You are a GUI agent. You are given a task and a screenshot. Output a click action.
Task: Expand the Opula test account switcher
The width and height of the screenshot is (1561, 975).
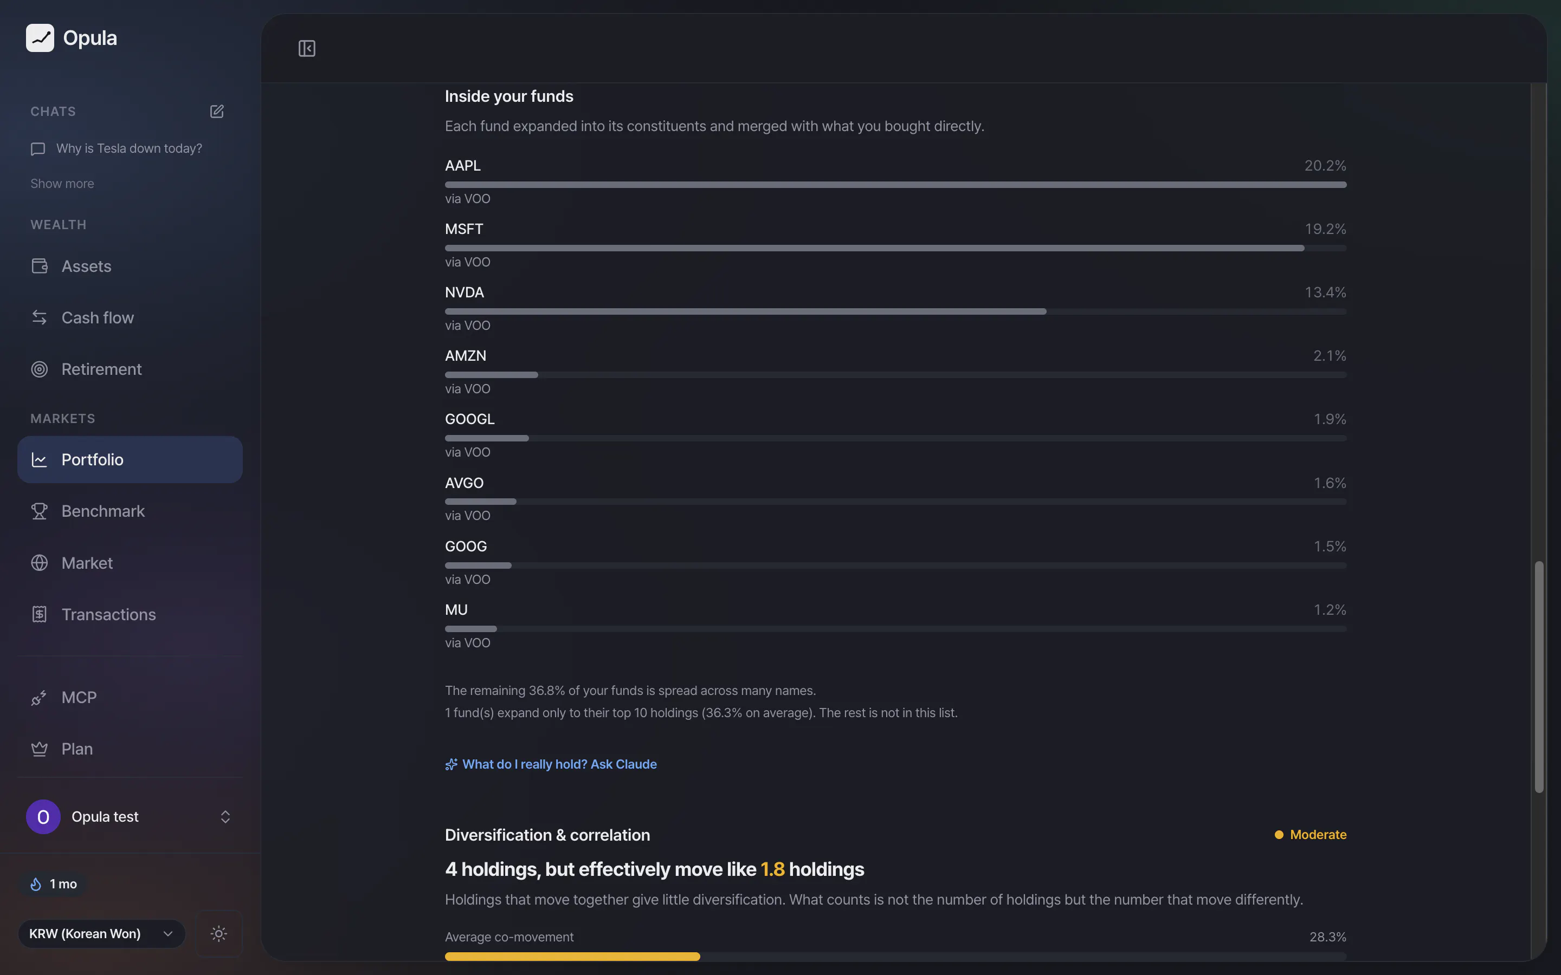[x=130, y=816]
